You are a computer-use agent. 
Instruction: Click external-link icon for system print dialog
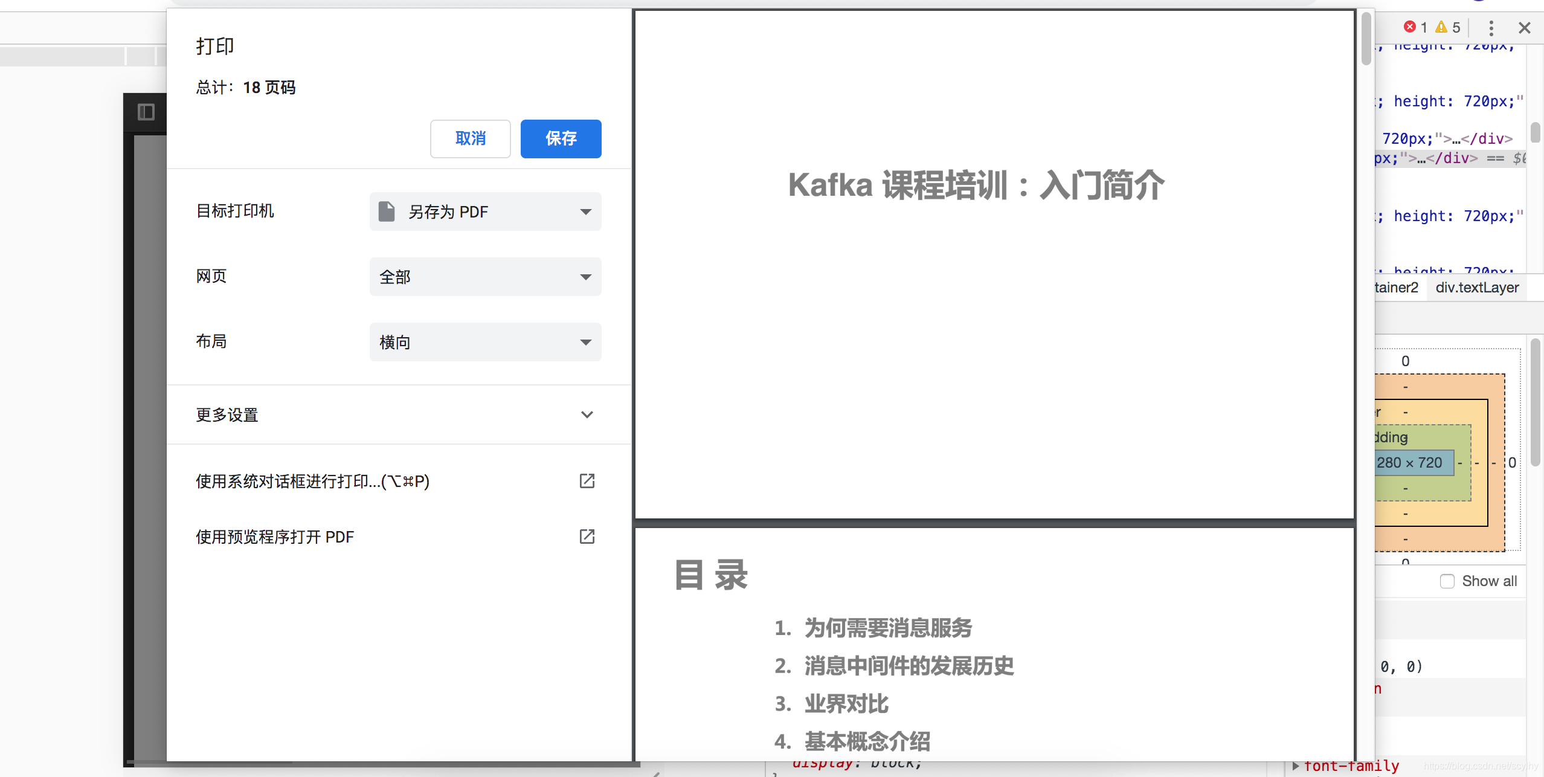pyautogui.click(x=587, y=481)
